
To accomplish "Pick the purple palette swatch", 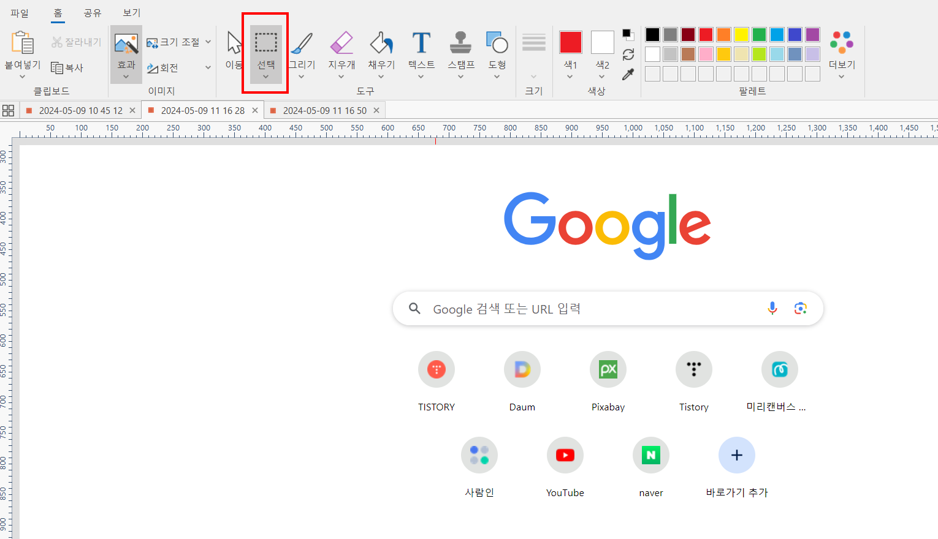I will pyautogui.click(x=813, y=34).
